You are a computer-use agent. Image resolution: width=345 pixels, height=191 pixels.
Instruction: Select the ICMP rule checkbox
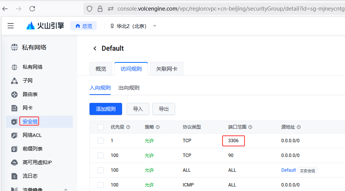[x=100, y=185]
